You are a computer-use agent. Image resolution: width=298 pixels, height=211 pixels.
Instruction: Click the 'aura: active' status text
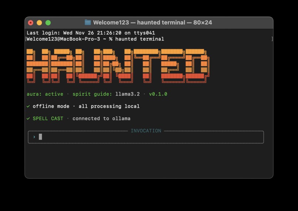point(45,94)
